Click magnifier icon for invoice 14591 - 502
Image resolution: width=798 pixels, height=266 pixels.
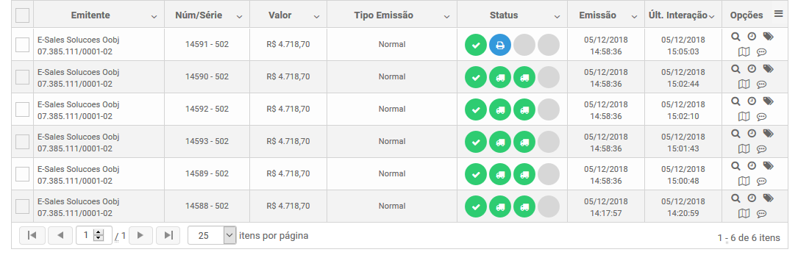click(x=735, y=37)
